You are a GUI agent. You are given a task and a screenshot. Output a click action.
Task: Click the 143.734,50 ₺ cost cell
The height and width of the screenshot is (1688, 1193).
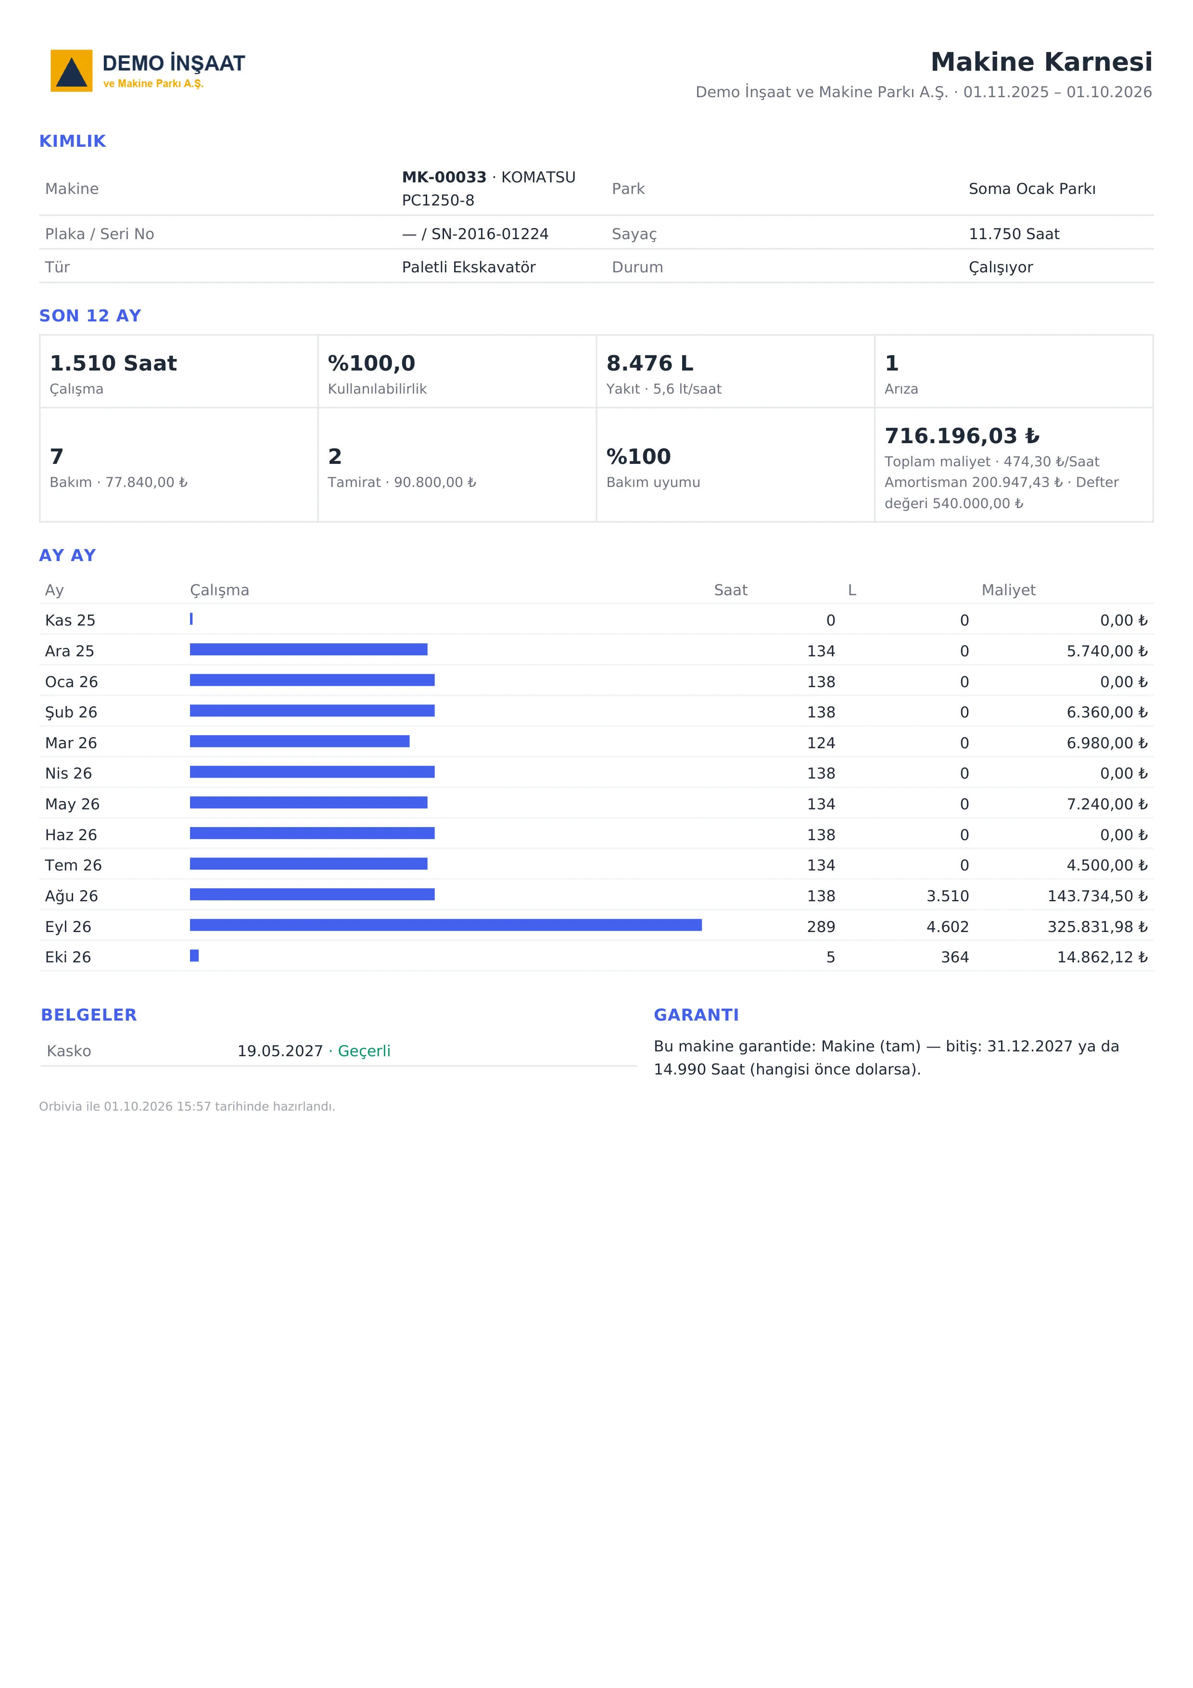click(x=1097, y=896)
